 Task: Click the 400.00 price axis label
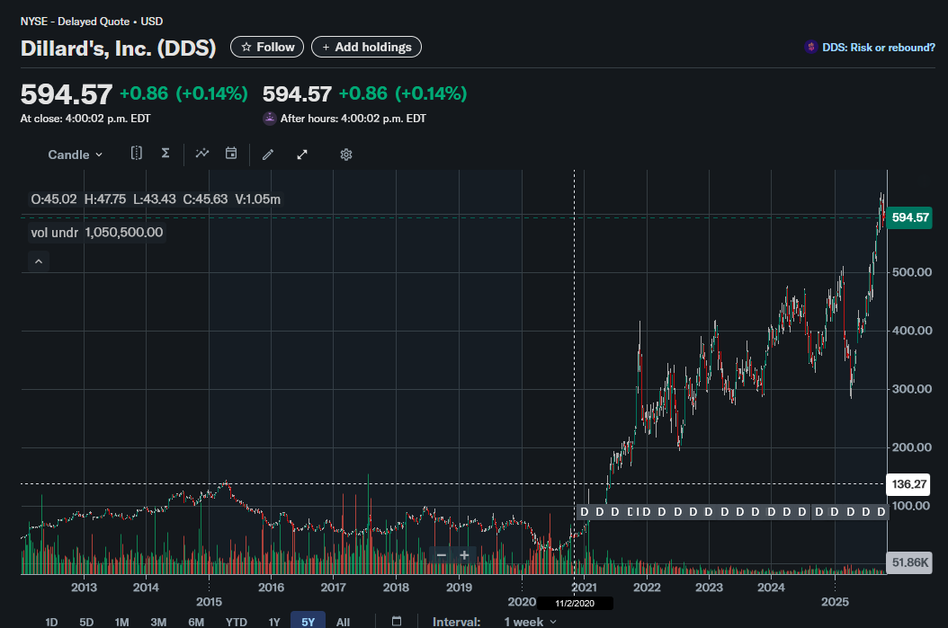point(912,331)
